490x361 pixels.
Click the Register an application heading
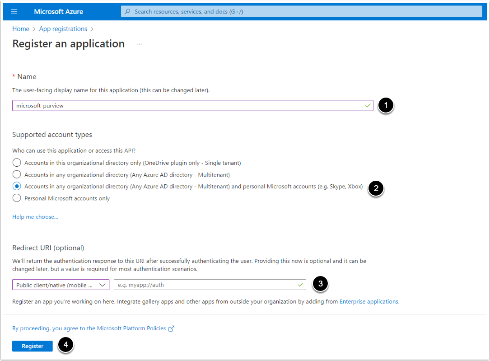point(69,44)
